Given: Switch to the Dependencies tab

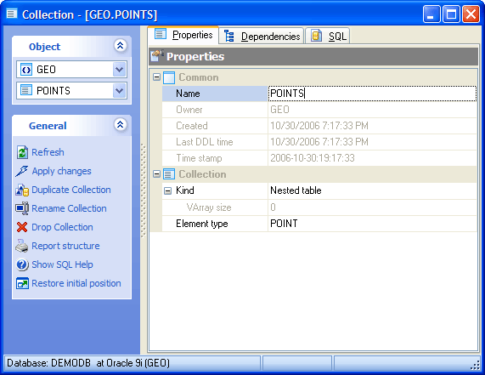Looking at the screenshot, I should (262, 37).
